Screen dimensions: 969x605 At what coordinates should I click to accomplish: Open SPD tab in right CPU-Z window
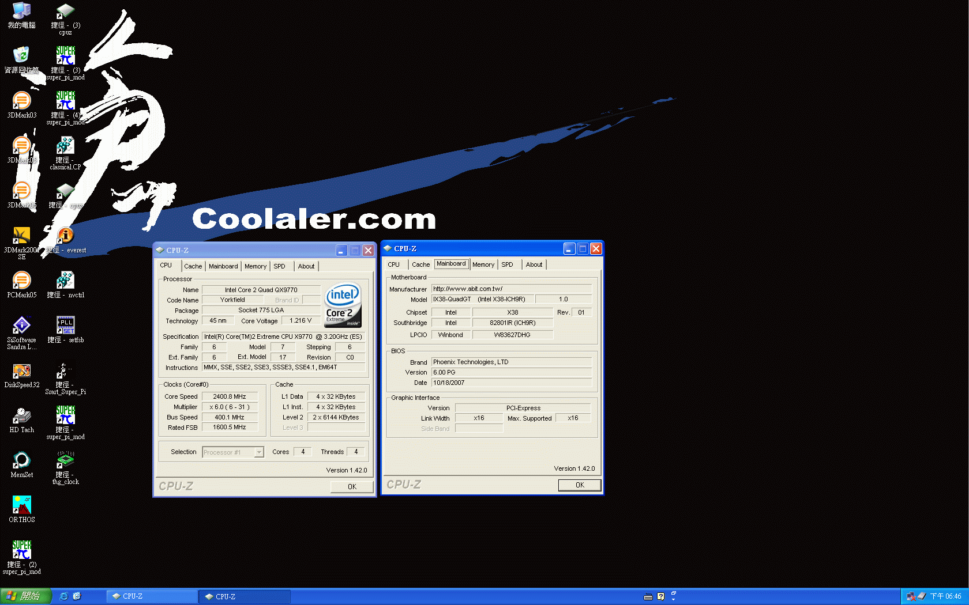click(508, 264)
